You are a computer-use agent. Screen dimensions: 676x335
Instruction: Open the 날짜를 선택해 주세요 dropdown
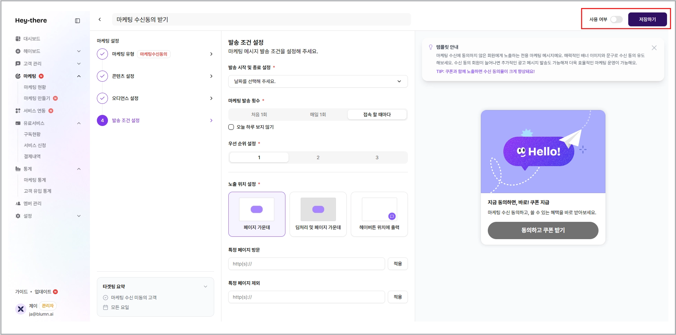coord(318,81)
